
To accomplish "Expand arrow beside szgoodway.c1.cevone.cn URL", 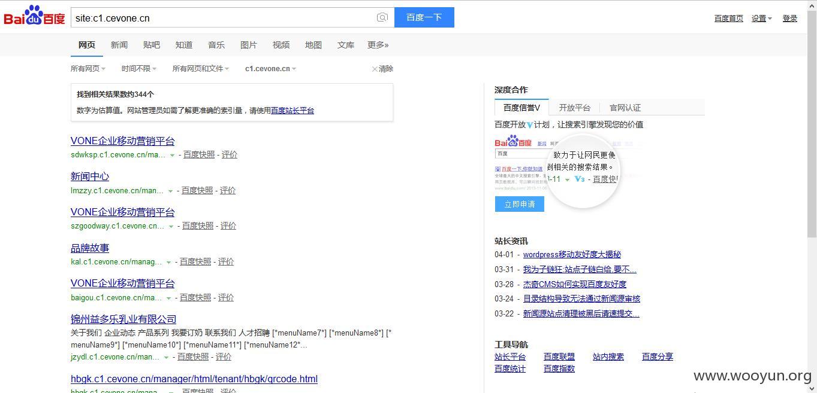I will (x=171, y=226).
